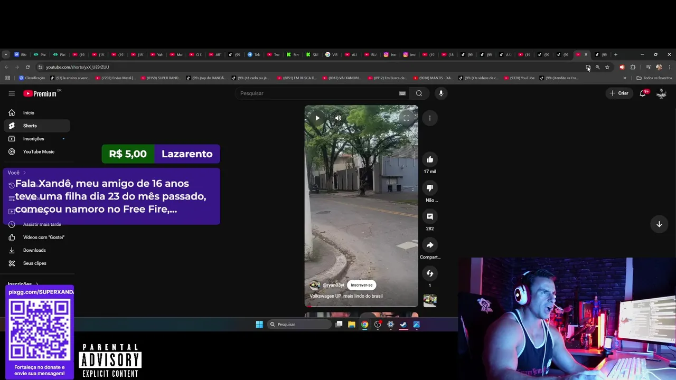Open Inscrições in the sidebar
Viewport: 676px width, 380px height.
point(36,139)
